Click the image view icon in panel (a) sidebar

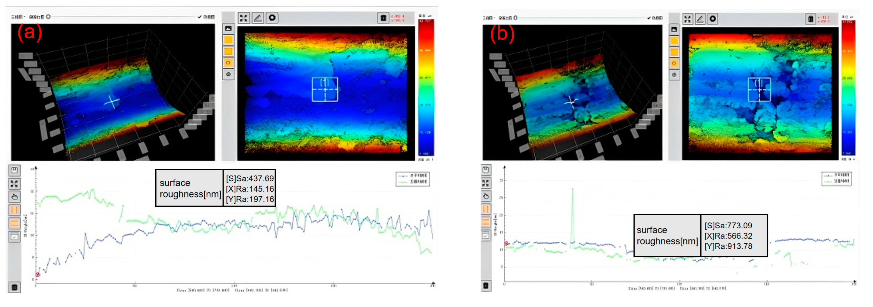(229, 29)
